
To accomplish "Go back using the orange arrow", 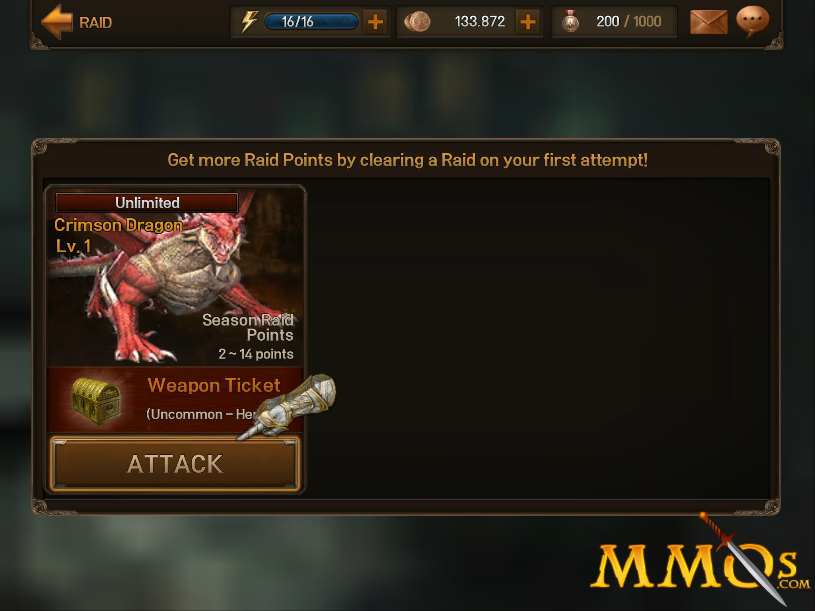I will point(57,22).
